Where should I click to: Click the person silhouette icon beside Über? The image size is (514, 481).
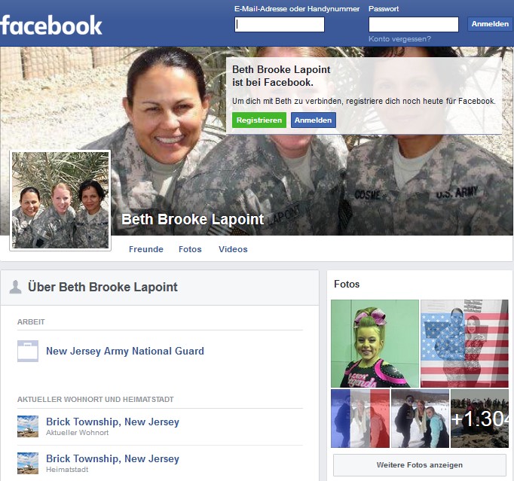[x=15, y=287]
